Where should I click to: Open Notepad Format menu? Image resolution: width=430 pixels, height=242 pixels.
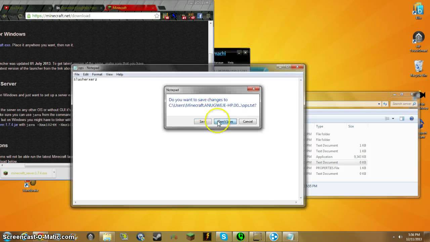pyautogui.click(x=97, y=74)
